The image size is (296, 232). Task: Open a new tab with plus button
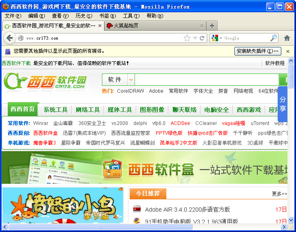(x=212, y=25)
